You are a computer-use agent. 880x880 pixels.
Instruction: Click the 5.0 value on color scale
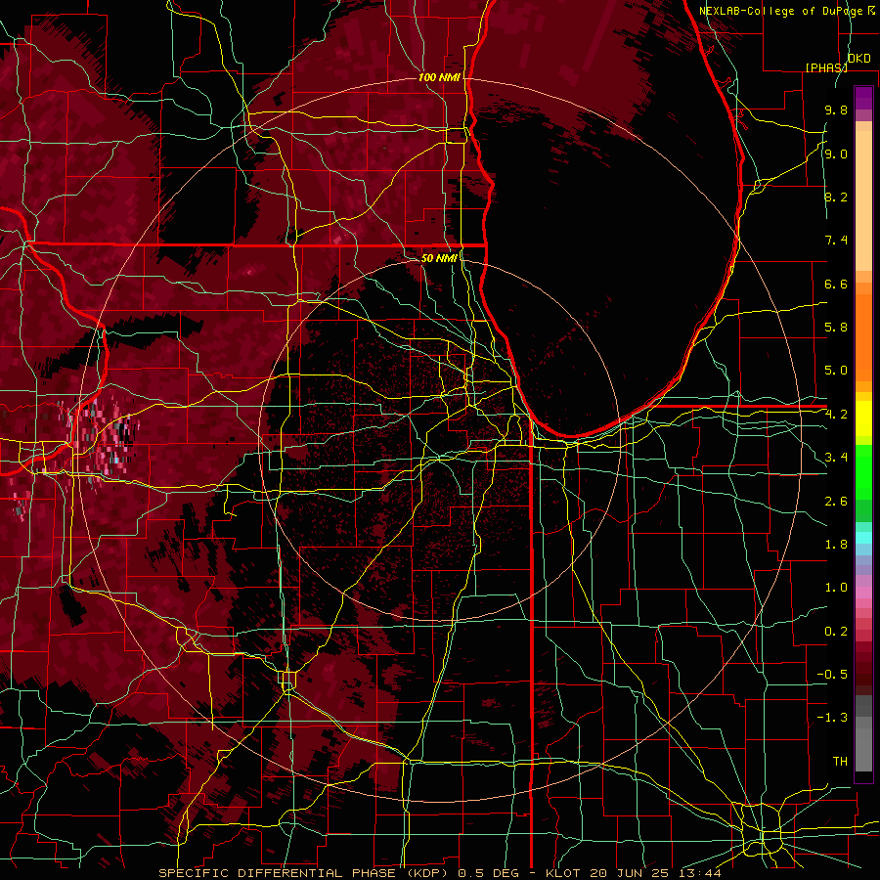point(836,371)
